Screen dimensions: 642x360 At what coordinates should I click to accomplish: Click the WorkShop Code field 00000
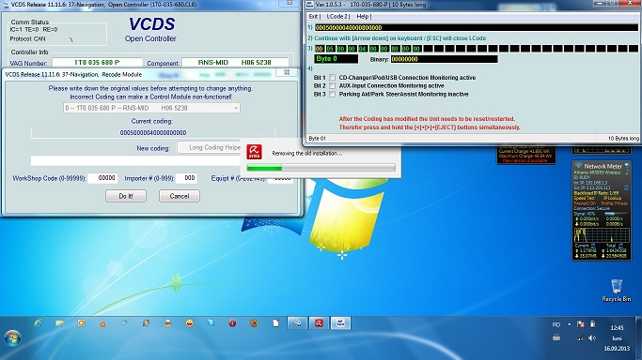[102, 178]
